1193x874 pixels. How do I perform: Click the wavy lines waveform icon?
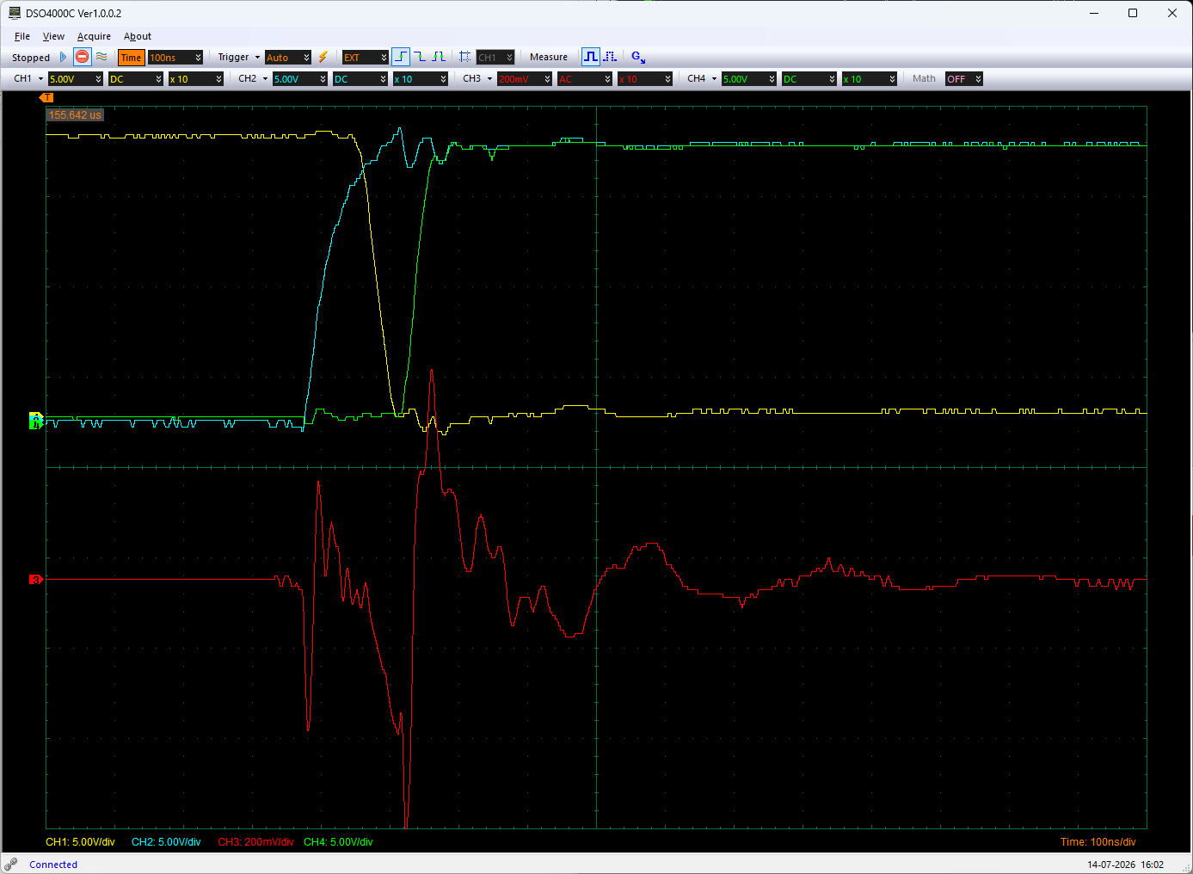pyautogui.click(x=101, y=57)
